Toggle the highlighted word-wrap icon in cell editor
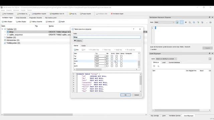This screenshot has width=214, height=120. click(182, 22)
